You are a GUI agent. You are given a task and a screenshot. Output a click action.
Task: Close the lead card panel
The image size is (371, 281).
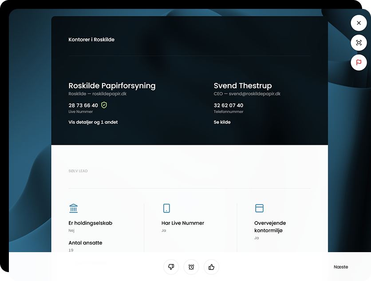(359, 23)
